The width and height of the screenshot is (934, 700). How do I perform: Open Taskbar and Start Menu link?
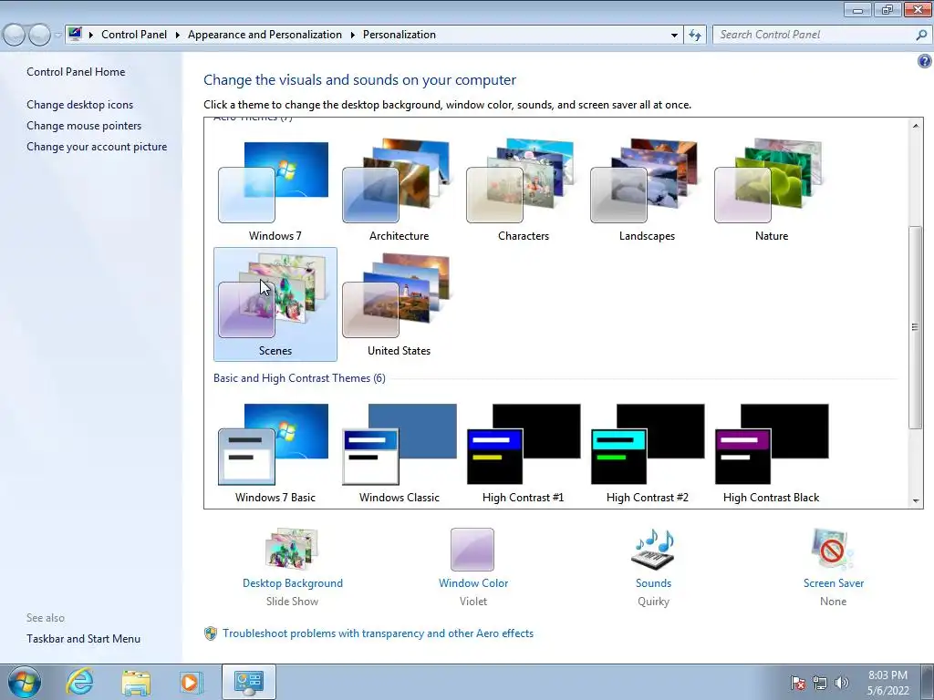coord(83,639)
